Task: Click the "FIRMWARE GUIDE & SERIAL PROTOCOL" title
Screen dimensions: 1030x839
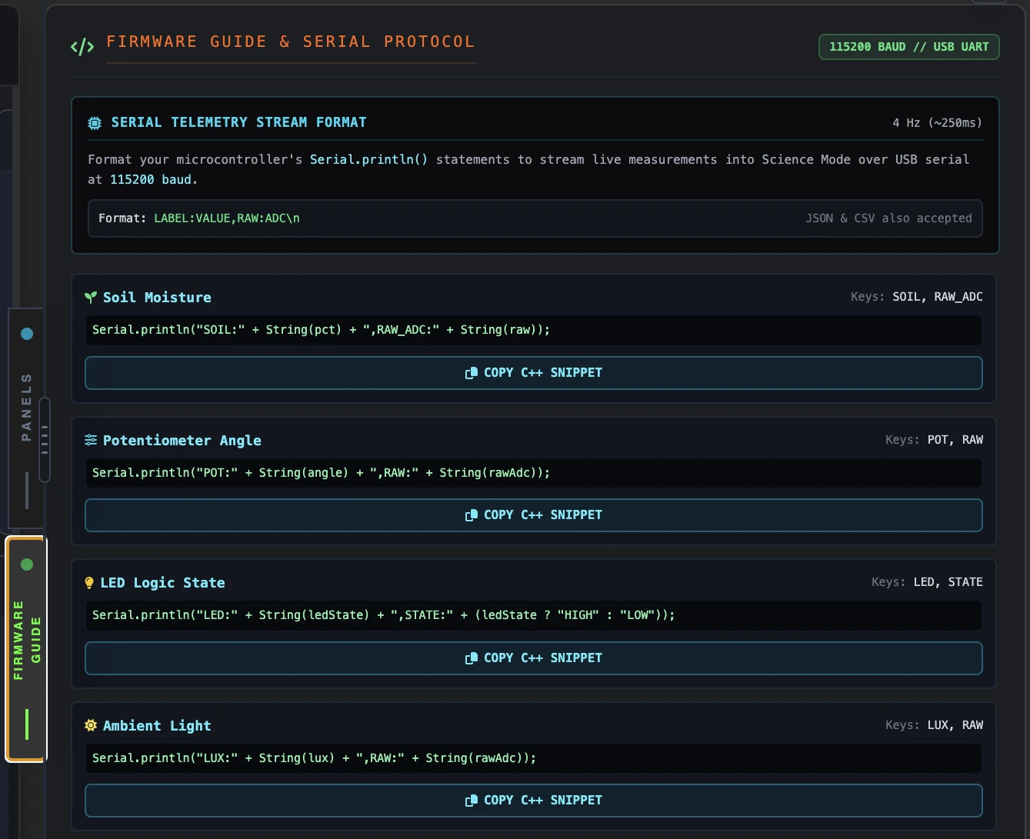Action: coord(291,42)
